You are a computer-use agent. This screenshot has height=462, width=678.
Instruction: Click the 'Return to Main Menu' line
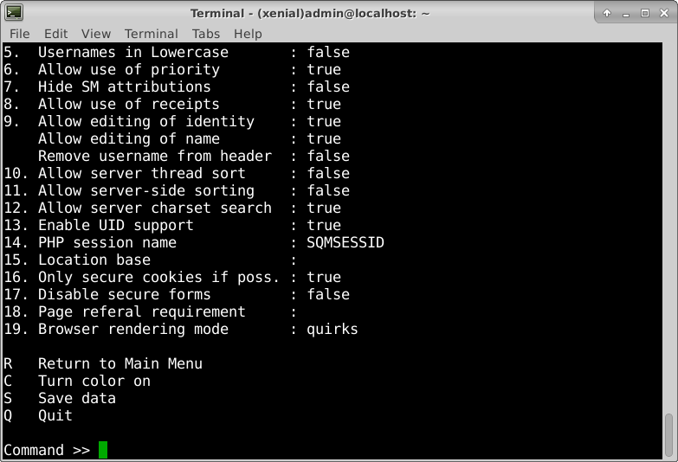tap(119, 363)
